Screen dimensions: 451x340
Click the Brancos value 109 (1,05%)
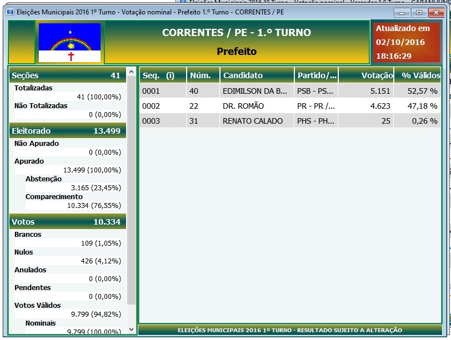click(101, 243)
